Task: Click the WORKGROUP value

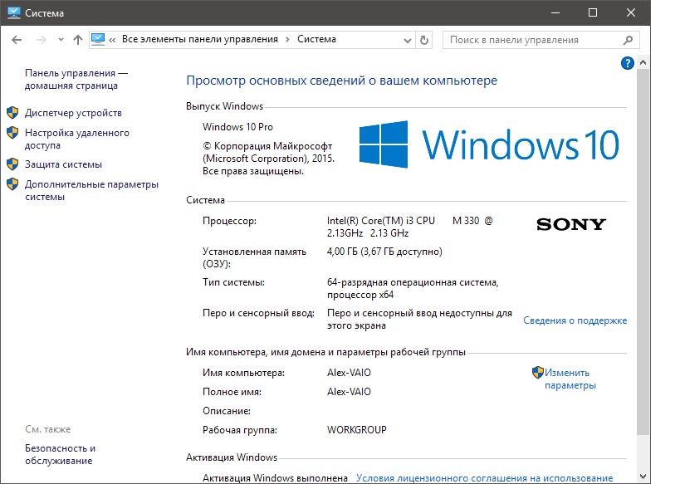Action: 357,430
